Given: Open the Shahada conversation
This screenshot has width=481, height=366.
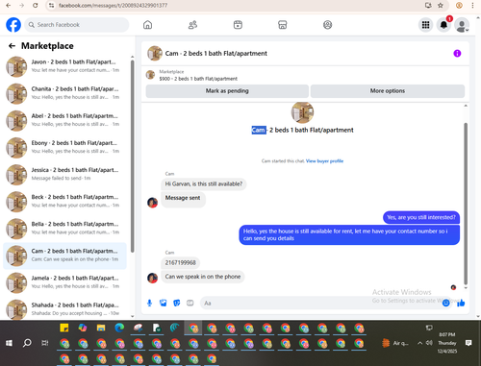Looking at the screenshot, I should point(64,309).
